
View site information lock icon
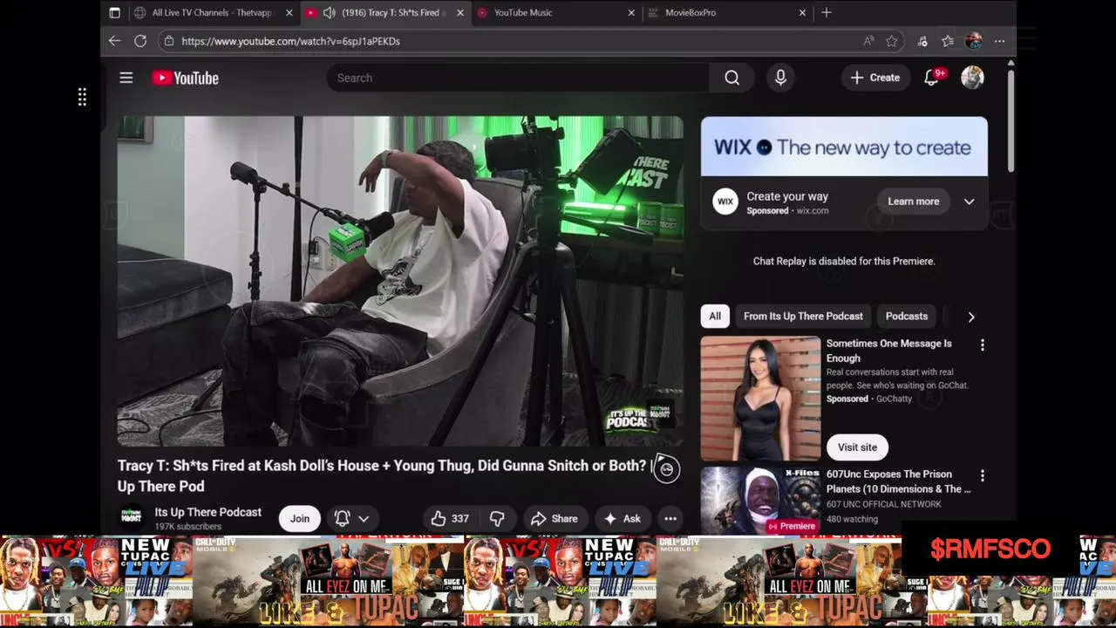pyautogui.click(x=169, y=41)
